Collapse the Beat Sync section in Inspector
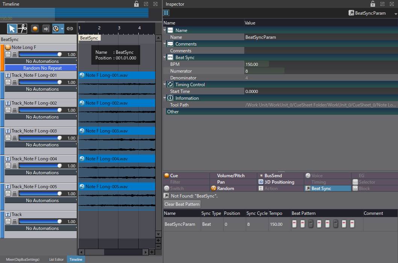This screenshot has width=398, height=263. point(165,57)
